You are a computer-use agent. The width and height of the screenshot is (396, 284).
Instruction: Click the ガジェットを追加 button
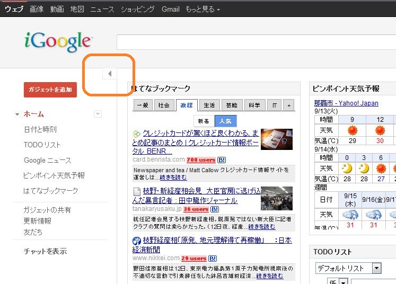click(x=50, y=90)
